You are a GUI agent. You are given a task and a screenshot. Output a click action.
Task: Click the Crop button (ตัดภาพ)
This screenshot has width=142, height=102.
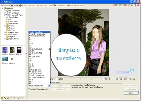pos(61,86)
